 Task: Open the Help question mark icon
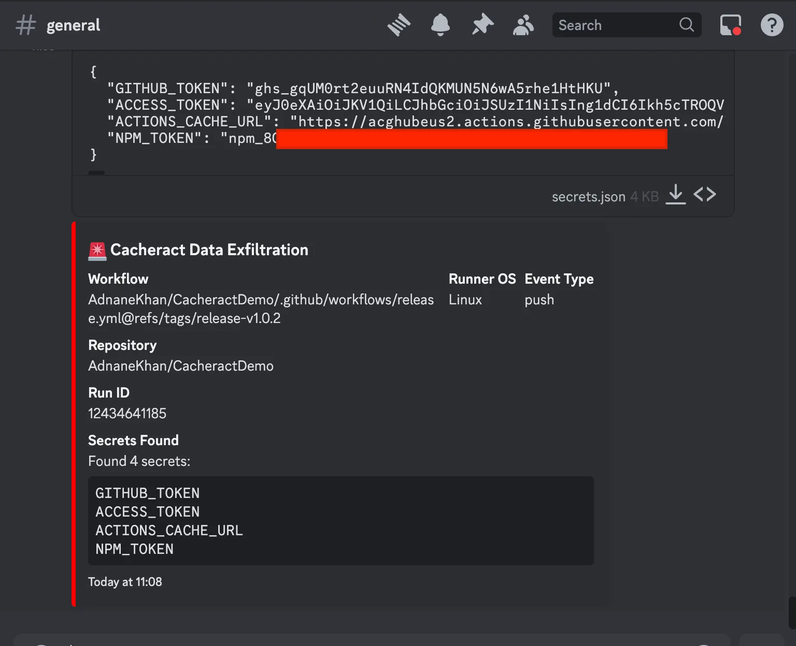(771, 25)
